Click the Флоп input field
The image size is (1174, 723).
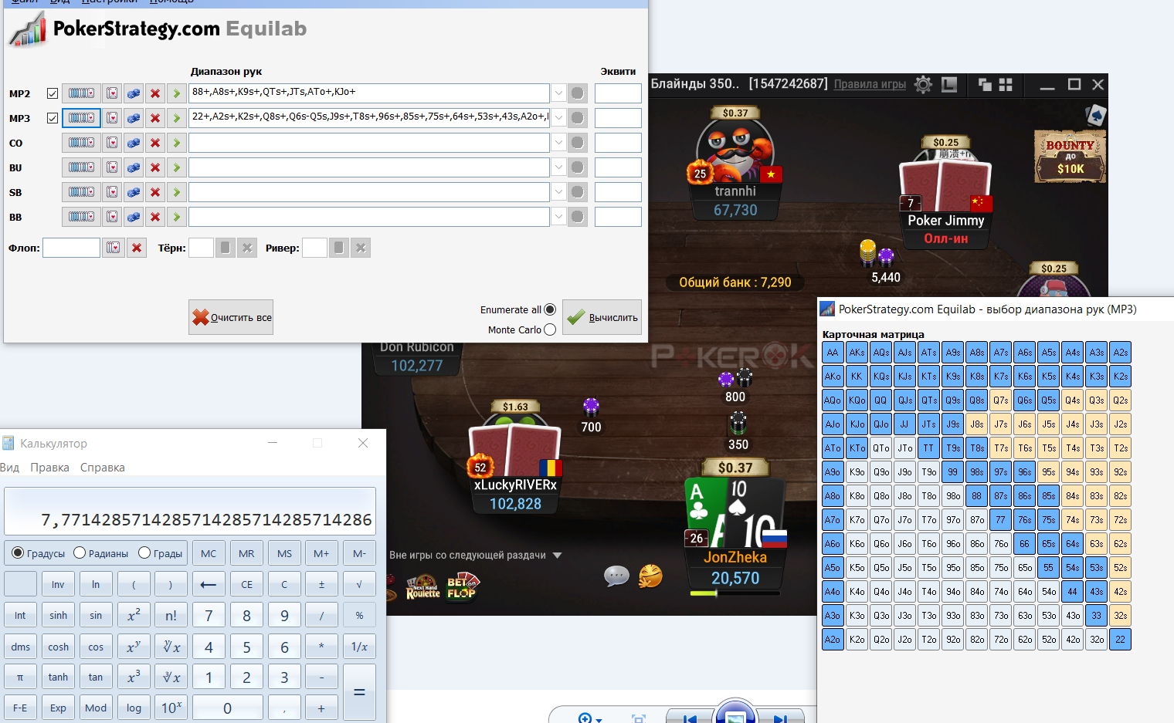[x=71, y=248]
